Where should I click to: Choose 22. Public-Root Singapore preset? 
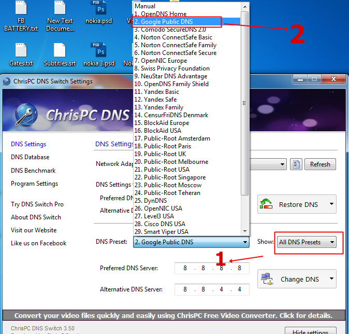pyautogui.click(x=187, y=177)
